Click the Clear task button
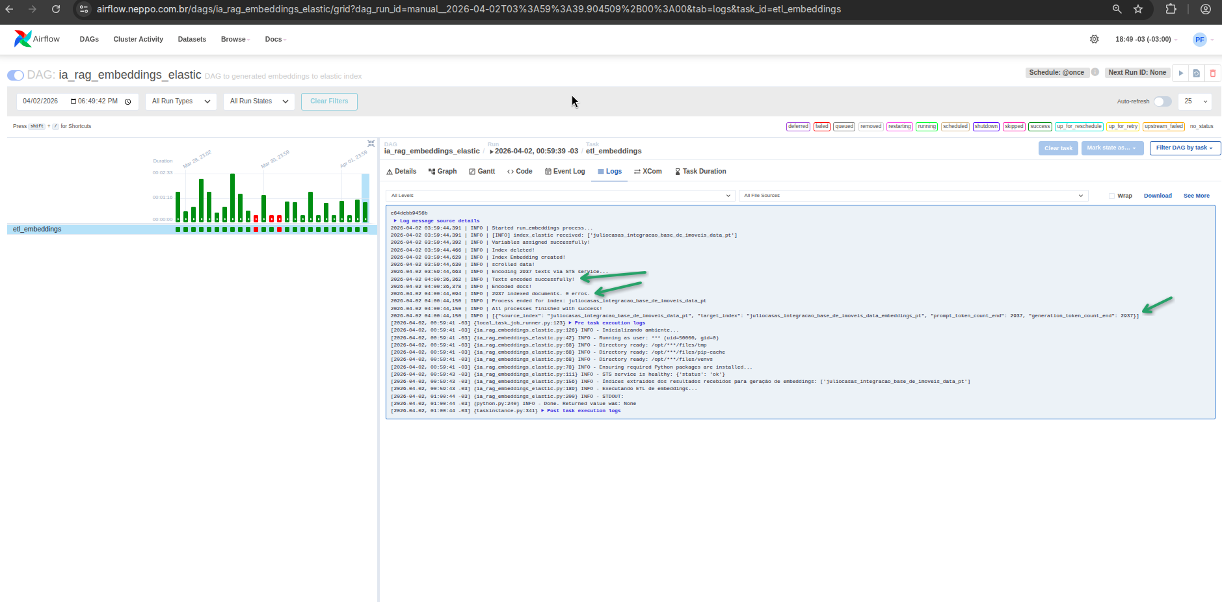Image resolution: width=1222 pixels, height=602 pixels. (1058, 148)
